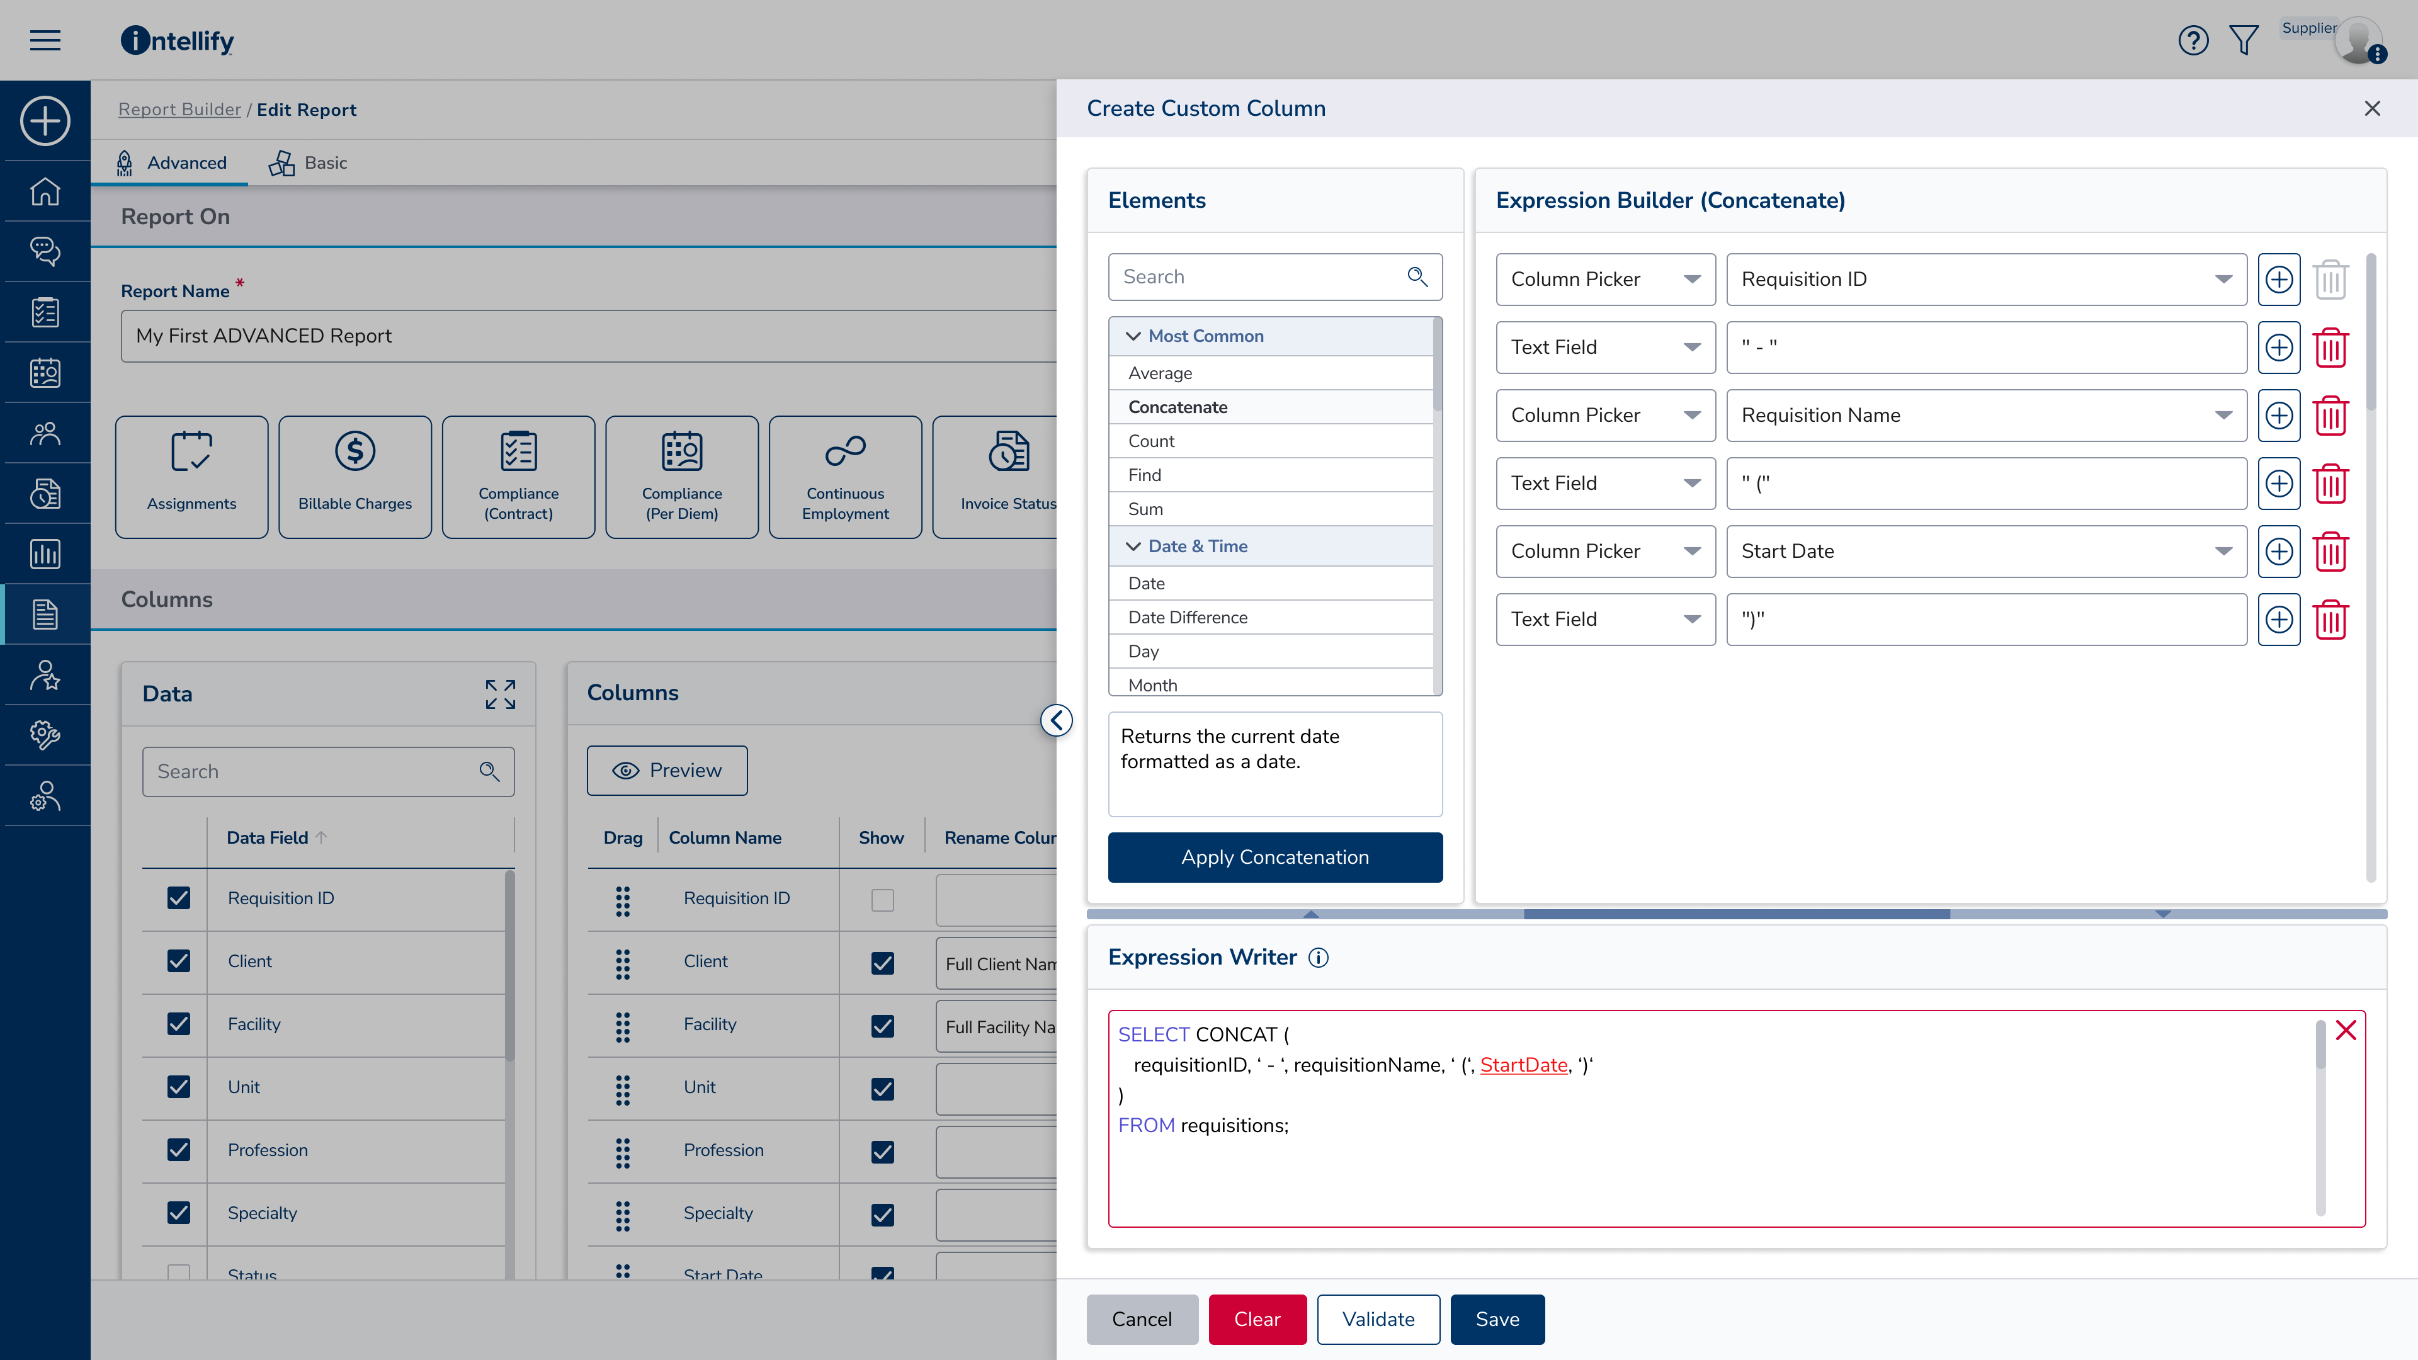Select the Assignments report tile
This screenshot has width=2418, height=1360.
[x=191, y=476]
